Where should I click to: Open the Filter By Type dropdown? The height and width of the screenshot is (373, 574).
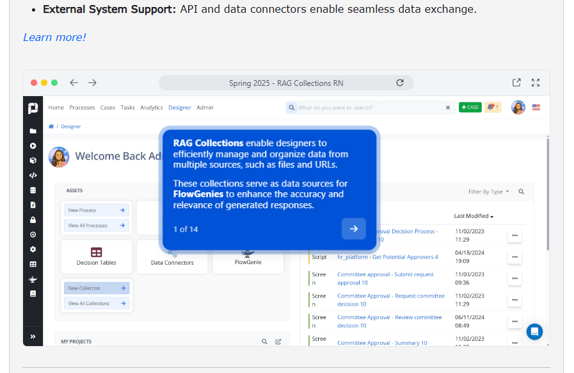[489, 192]
